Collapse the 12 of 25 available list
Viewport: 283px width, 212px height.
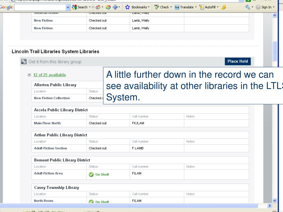click(x=29, y=75)
